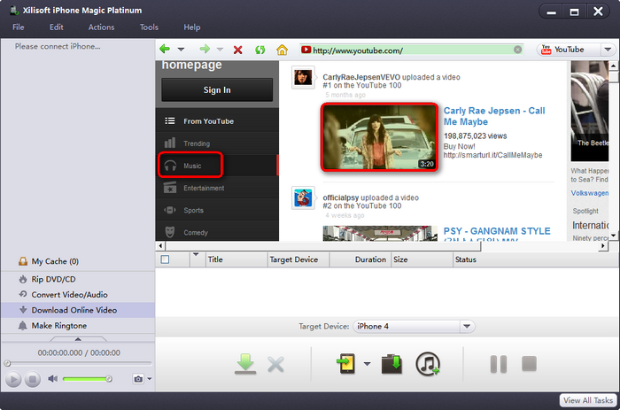Click the Sign In button
Image resolution: width=620 pixels, height=410 pixels.
click(217, 89)
